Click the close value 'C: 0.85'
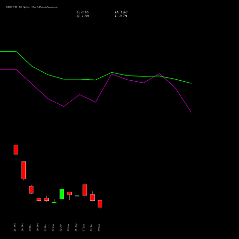 [x=83, y=12]
